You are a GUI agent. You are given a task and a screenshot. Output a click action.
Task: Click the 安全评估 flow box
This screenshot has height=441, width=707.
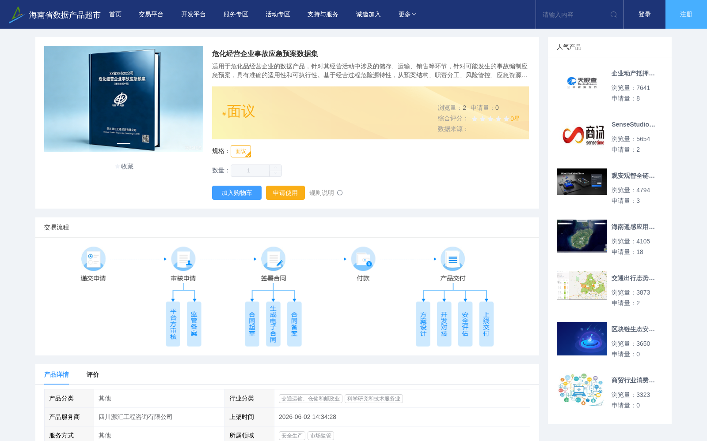coord(465,324)
